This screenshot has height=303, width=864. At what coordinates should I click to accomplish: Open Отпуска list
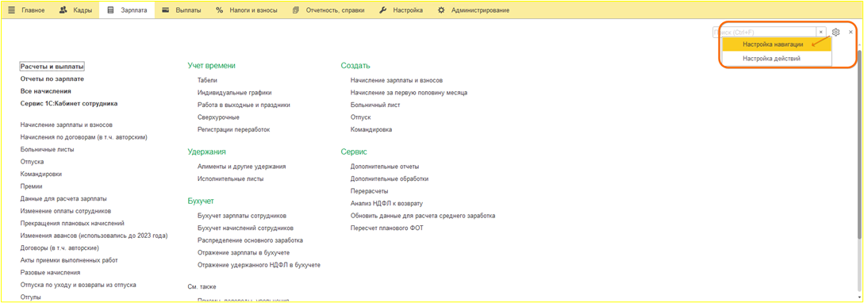[32, 162]
